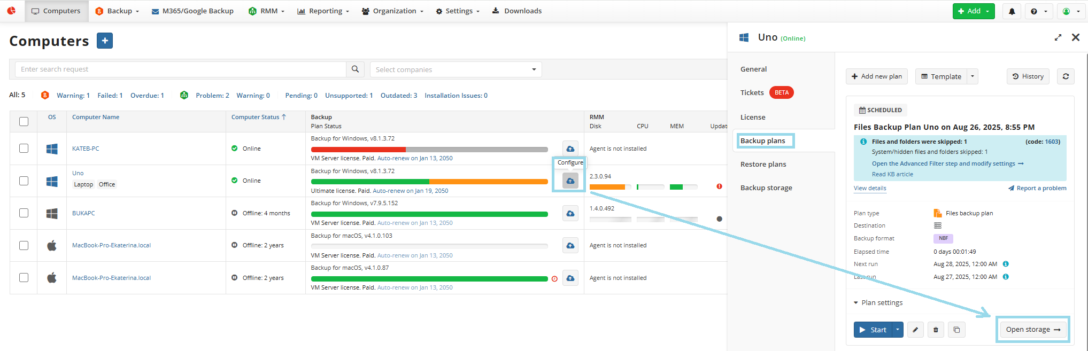Check the Uno row checkbox
The width and height of the screenshot is (1088, 351).
24,181
